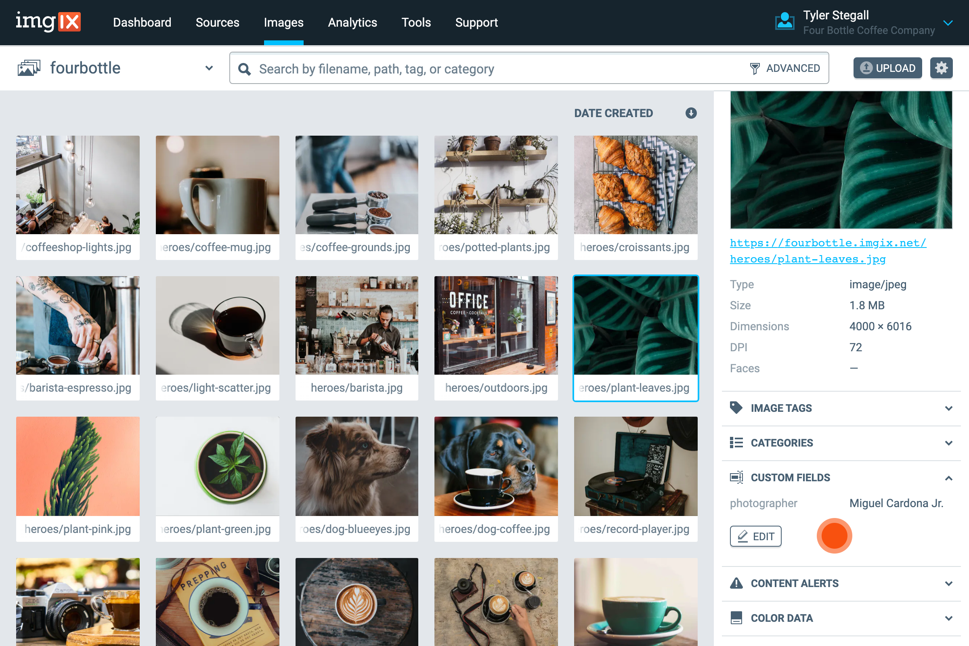Toggle sort direction arrow next to Date Created
Screen dimensions: 969x646
691,113
